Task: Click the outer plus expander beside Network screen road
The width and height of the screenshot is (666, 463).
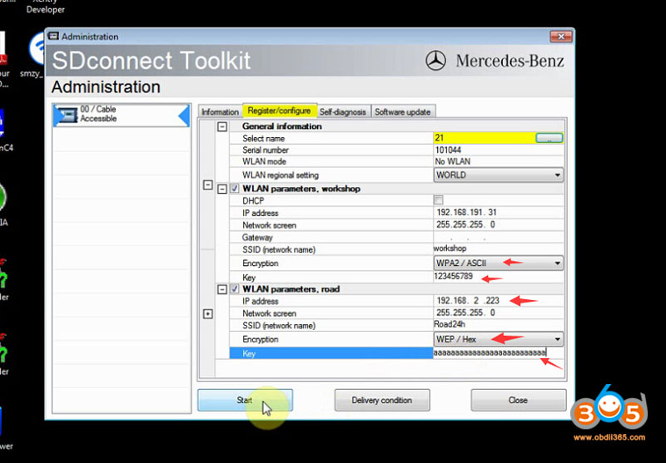Action: [207, 313]
